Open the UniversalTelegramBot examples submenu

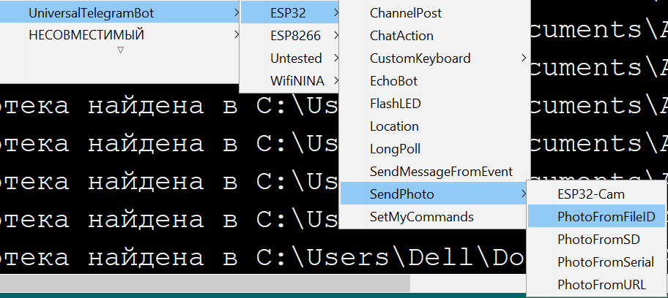click(92, 12)
